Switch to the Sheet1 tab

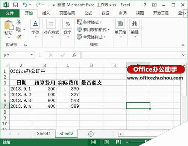44,134
